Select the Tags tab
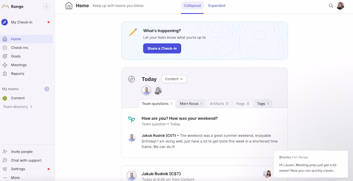The image size is (353, 181). pos(263,104)
